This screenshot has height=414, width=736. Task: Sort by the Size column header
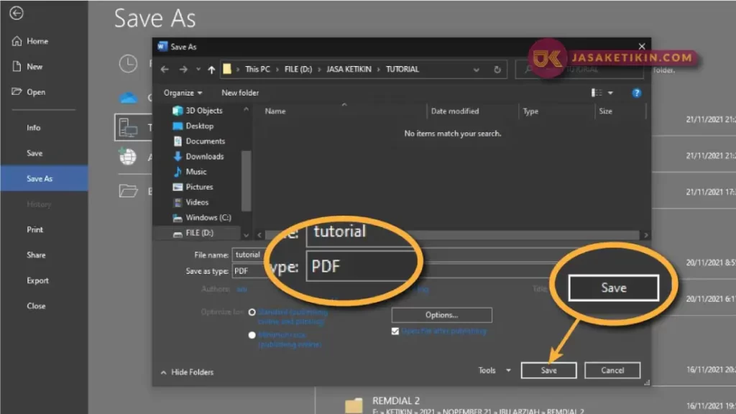[605, 111]
